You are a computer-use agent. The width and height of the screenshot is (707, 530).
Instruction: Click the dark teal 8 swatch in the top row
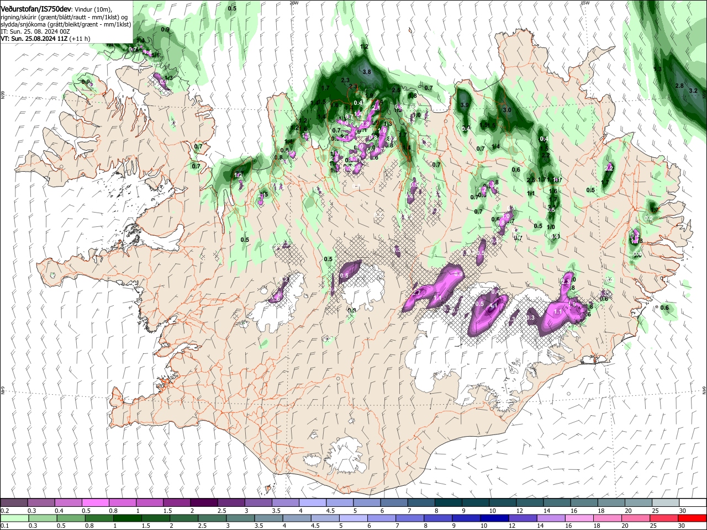point(448,503)
